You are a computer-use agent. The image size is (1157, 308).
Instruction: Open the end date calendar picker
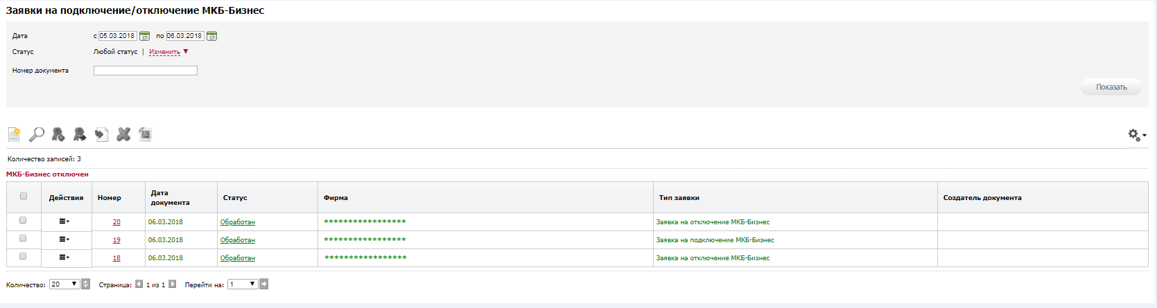(212, 36)
